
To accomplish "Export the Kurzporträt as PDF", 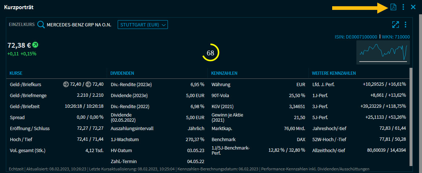I will click(x=393, y=7).
